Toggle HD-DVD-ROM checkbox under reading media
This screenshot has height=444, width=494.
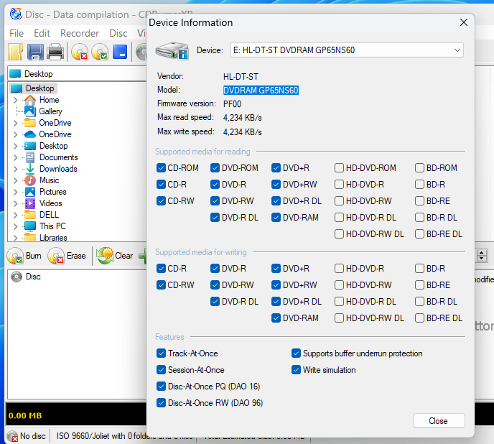[339, 168]
